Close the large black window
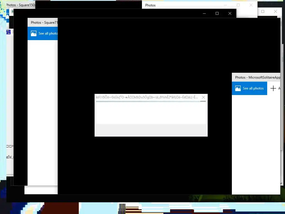The height and width of the screenshot is (214, 285). [230, 13]
